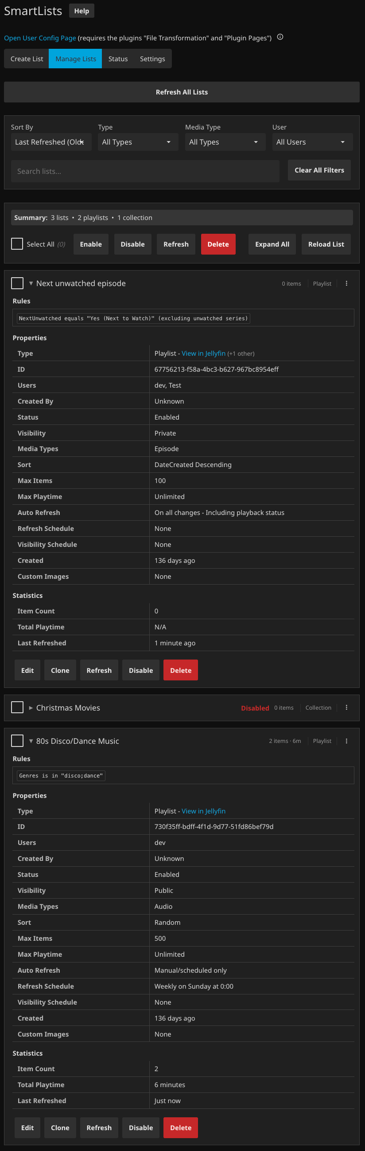Click the bulk Delete button
The image size is (365, 1151).
(x=218, y=244)
